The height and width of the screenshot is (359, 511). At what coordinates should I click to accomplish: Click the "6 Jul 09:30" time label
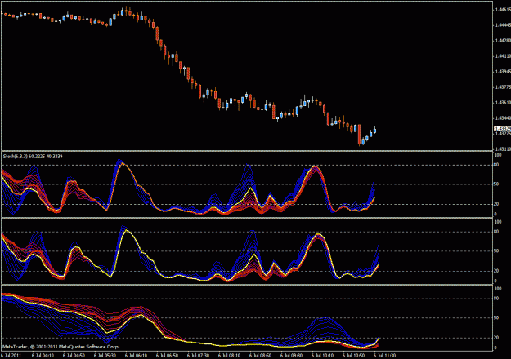point(291,356)
